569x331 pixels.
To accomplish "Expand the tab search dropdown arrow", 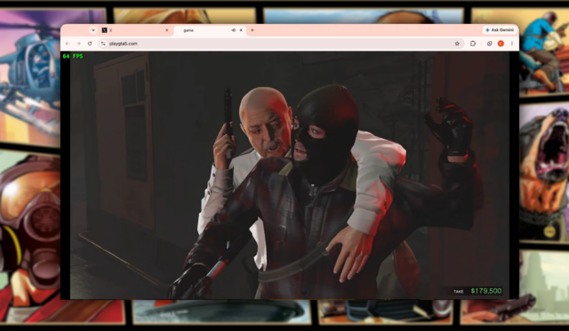I will 92,30.
